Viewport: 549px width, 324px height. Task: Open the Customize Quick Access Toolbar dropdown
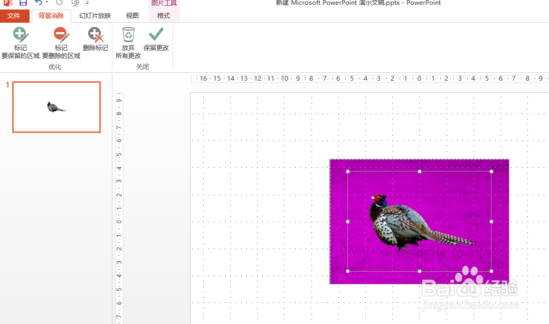(87, 3)
